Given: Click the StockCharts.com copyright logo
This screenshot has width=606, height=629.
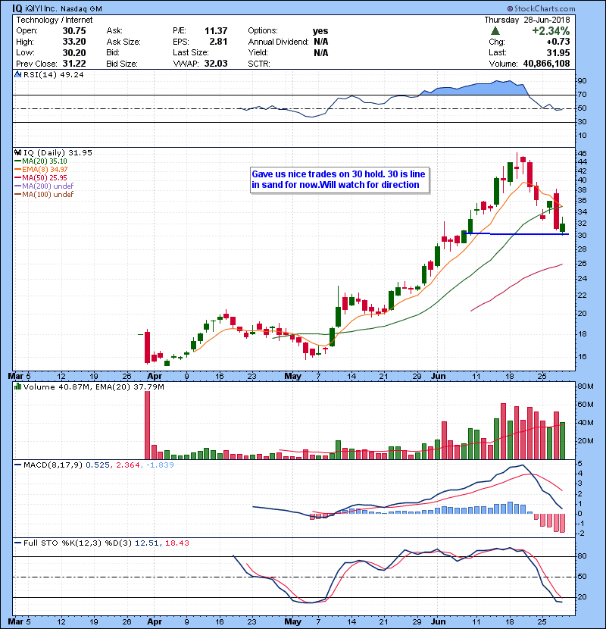Looking at the screenshot, I should click(541, 8).
